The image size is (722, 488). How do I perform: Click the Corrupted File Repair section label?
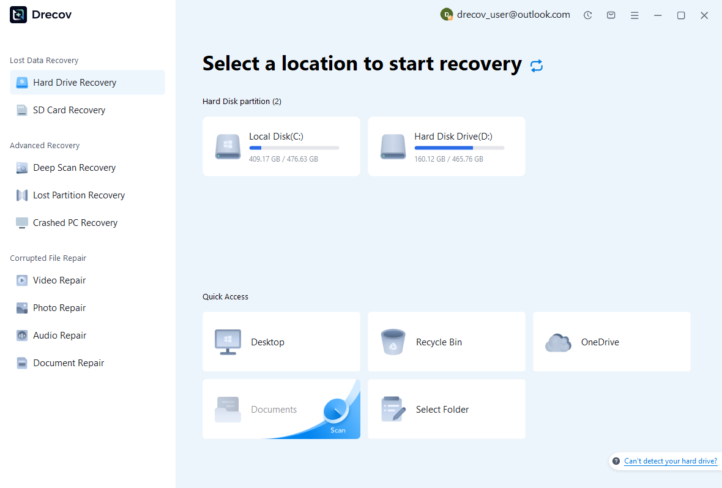click(48, 258)
